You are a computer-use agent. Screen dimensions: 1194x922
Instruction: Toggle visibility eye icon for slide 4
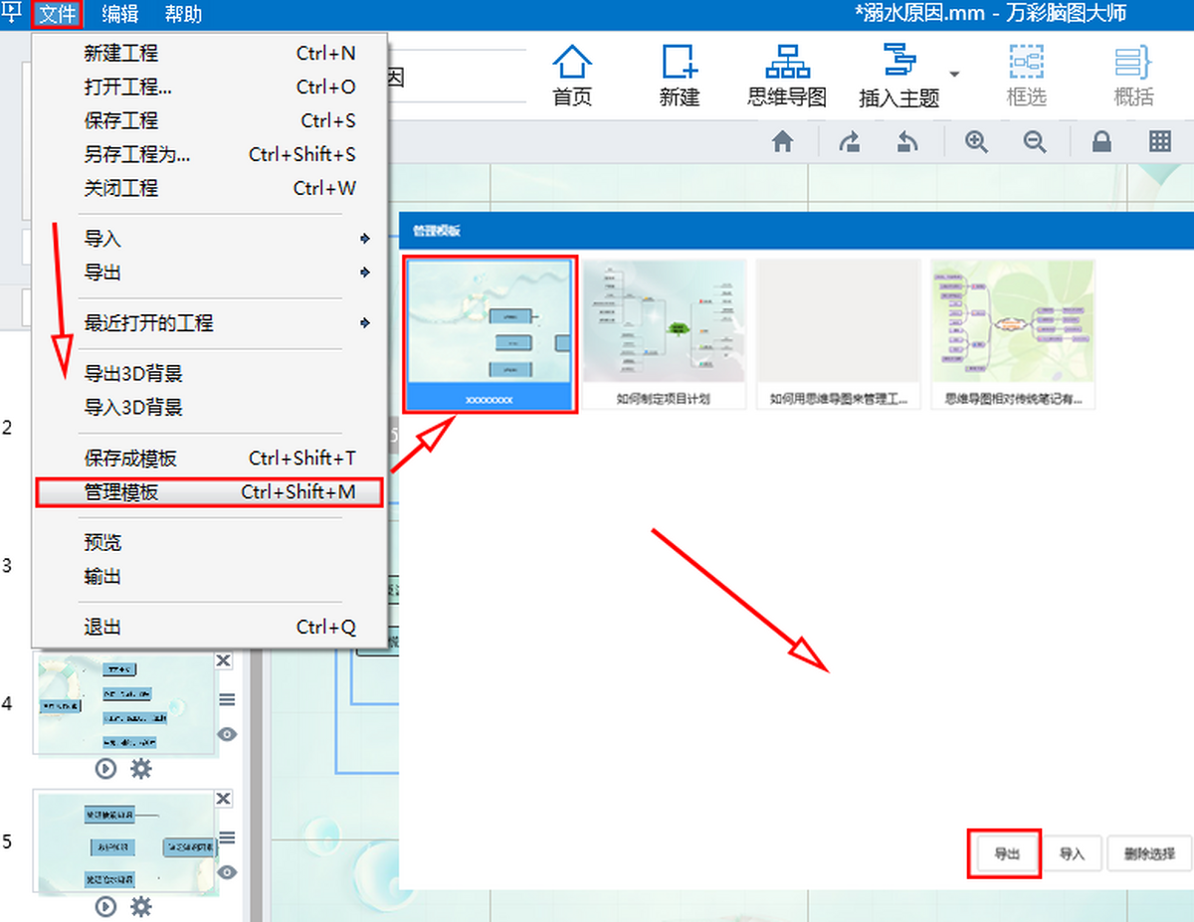tap(227, 735)
